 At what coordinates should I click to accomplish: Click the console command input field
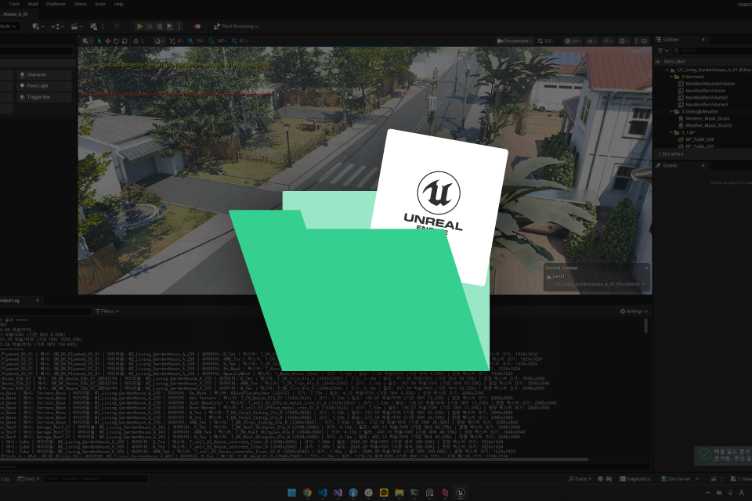click(96, 478)
